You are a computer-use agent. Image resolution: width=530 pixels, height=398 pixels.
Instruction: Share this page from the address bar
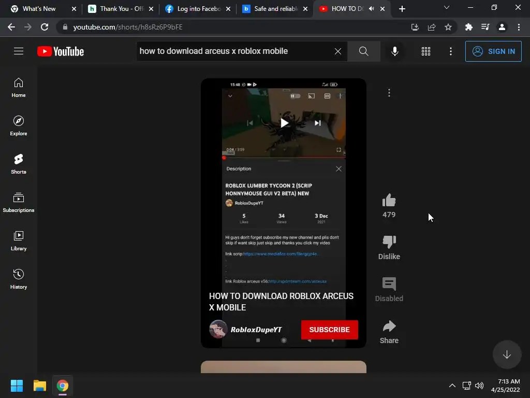pos(432,27)
